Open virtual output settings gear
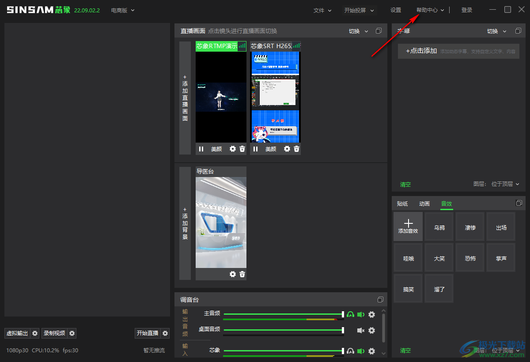 (x=35, y=333)
